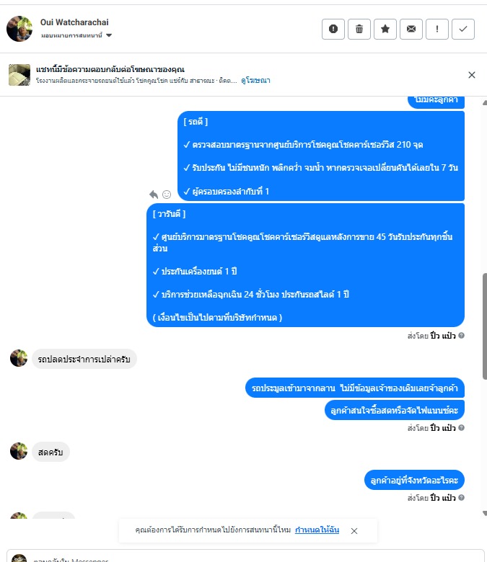
Task: Dismiss the ad reply banner
Action: (472, 75)
